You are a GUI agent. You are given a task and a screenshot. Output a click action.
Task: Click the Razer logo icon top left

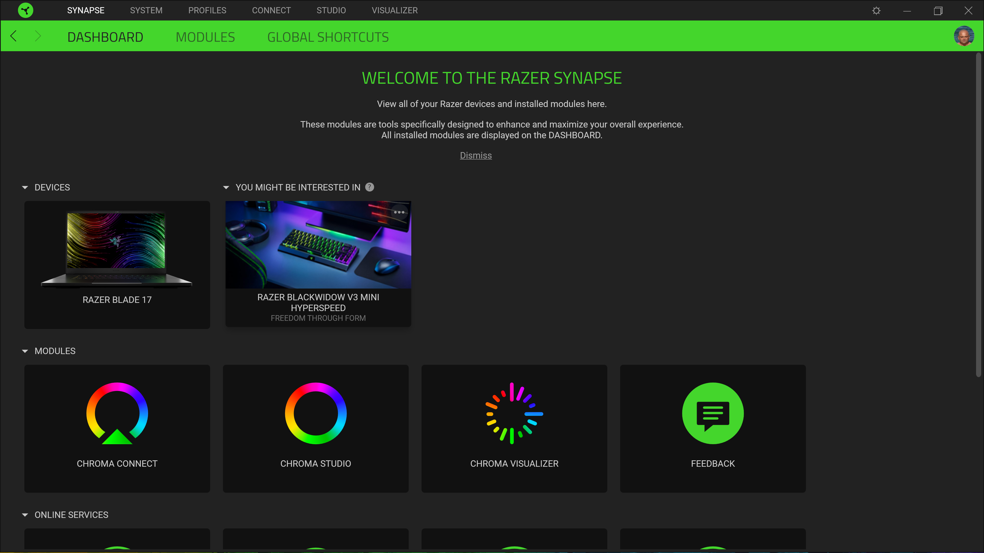coord(25,10)
